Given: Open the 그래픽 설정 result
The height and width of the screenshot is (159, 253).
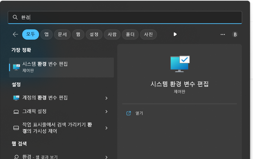Looking at the screenshot, I should (61, 111).
